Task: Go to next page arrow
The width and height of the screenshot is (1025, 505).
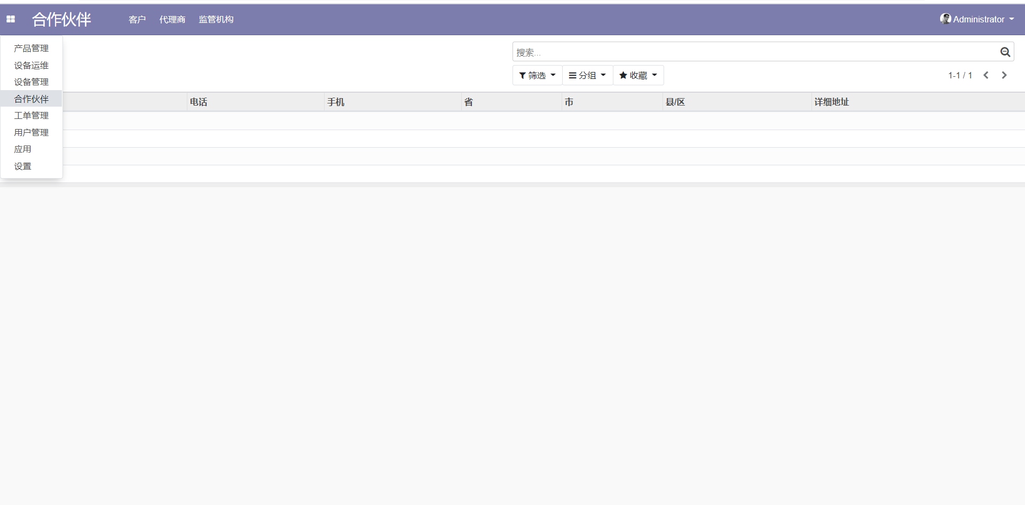Action: [x=1004, y=75]
